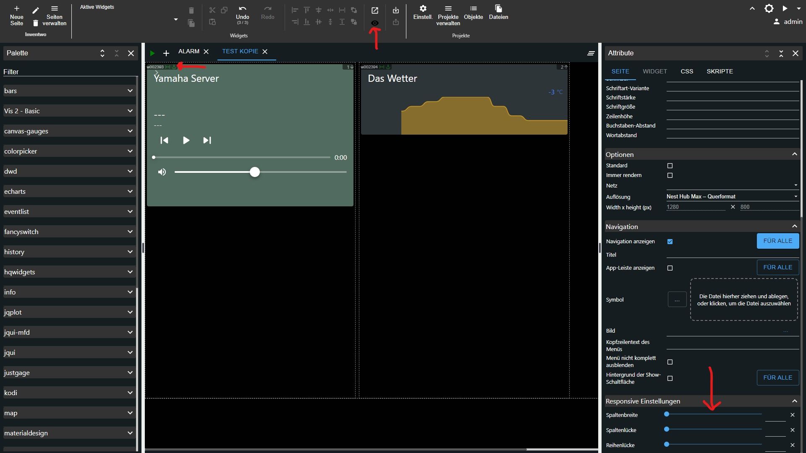
Task: Open view in new window icon
Action: coord(375,10)
